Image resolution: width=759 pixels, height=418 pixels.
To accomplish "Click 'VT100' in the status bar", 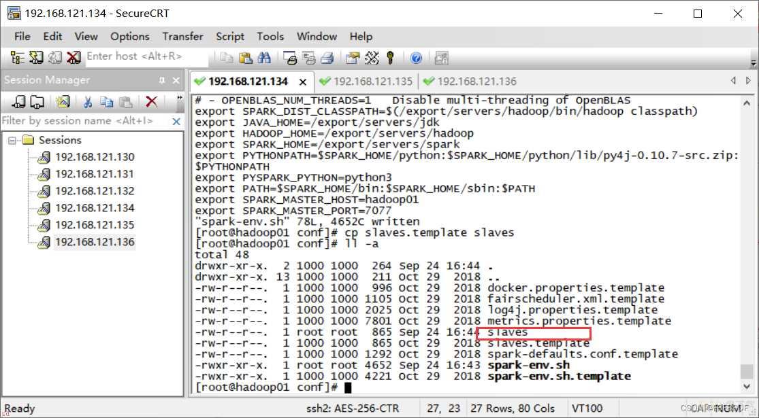I will (587, 408).
